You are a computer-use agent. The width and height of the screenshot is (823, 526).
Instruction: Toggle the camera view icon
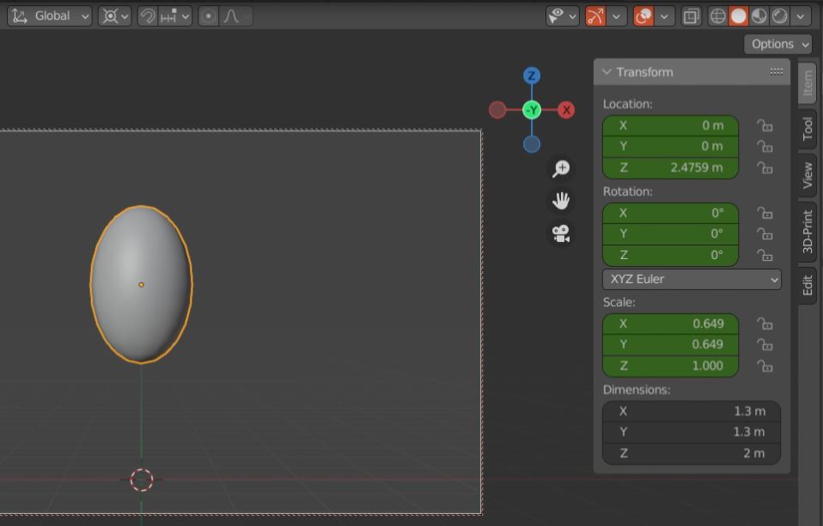(x=561, y=233)
